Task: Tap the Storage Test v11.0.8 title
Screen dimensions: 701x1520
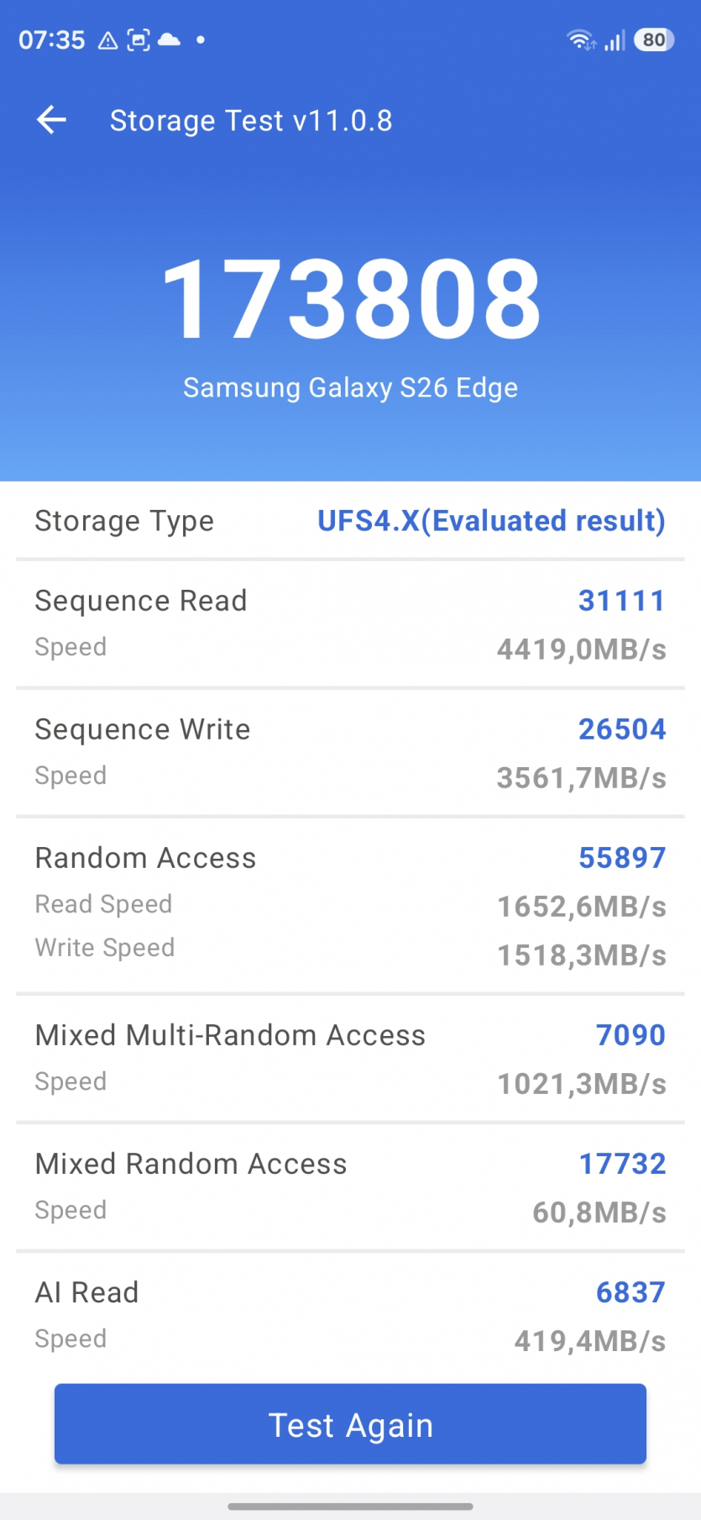Action: 251,121
